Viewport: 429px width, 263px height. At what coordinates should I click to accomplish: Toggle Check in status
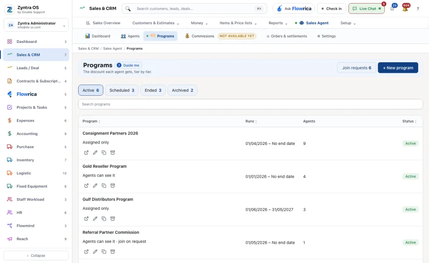332,9
